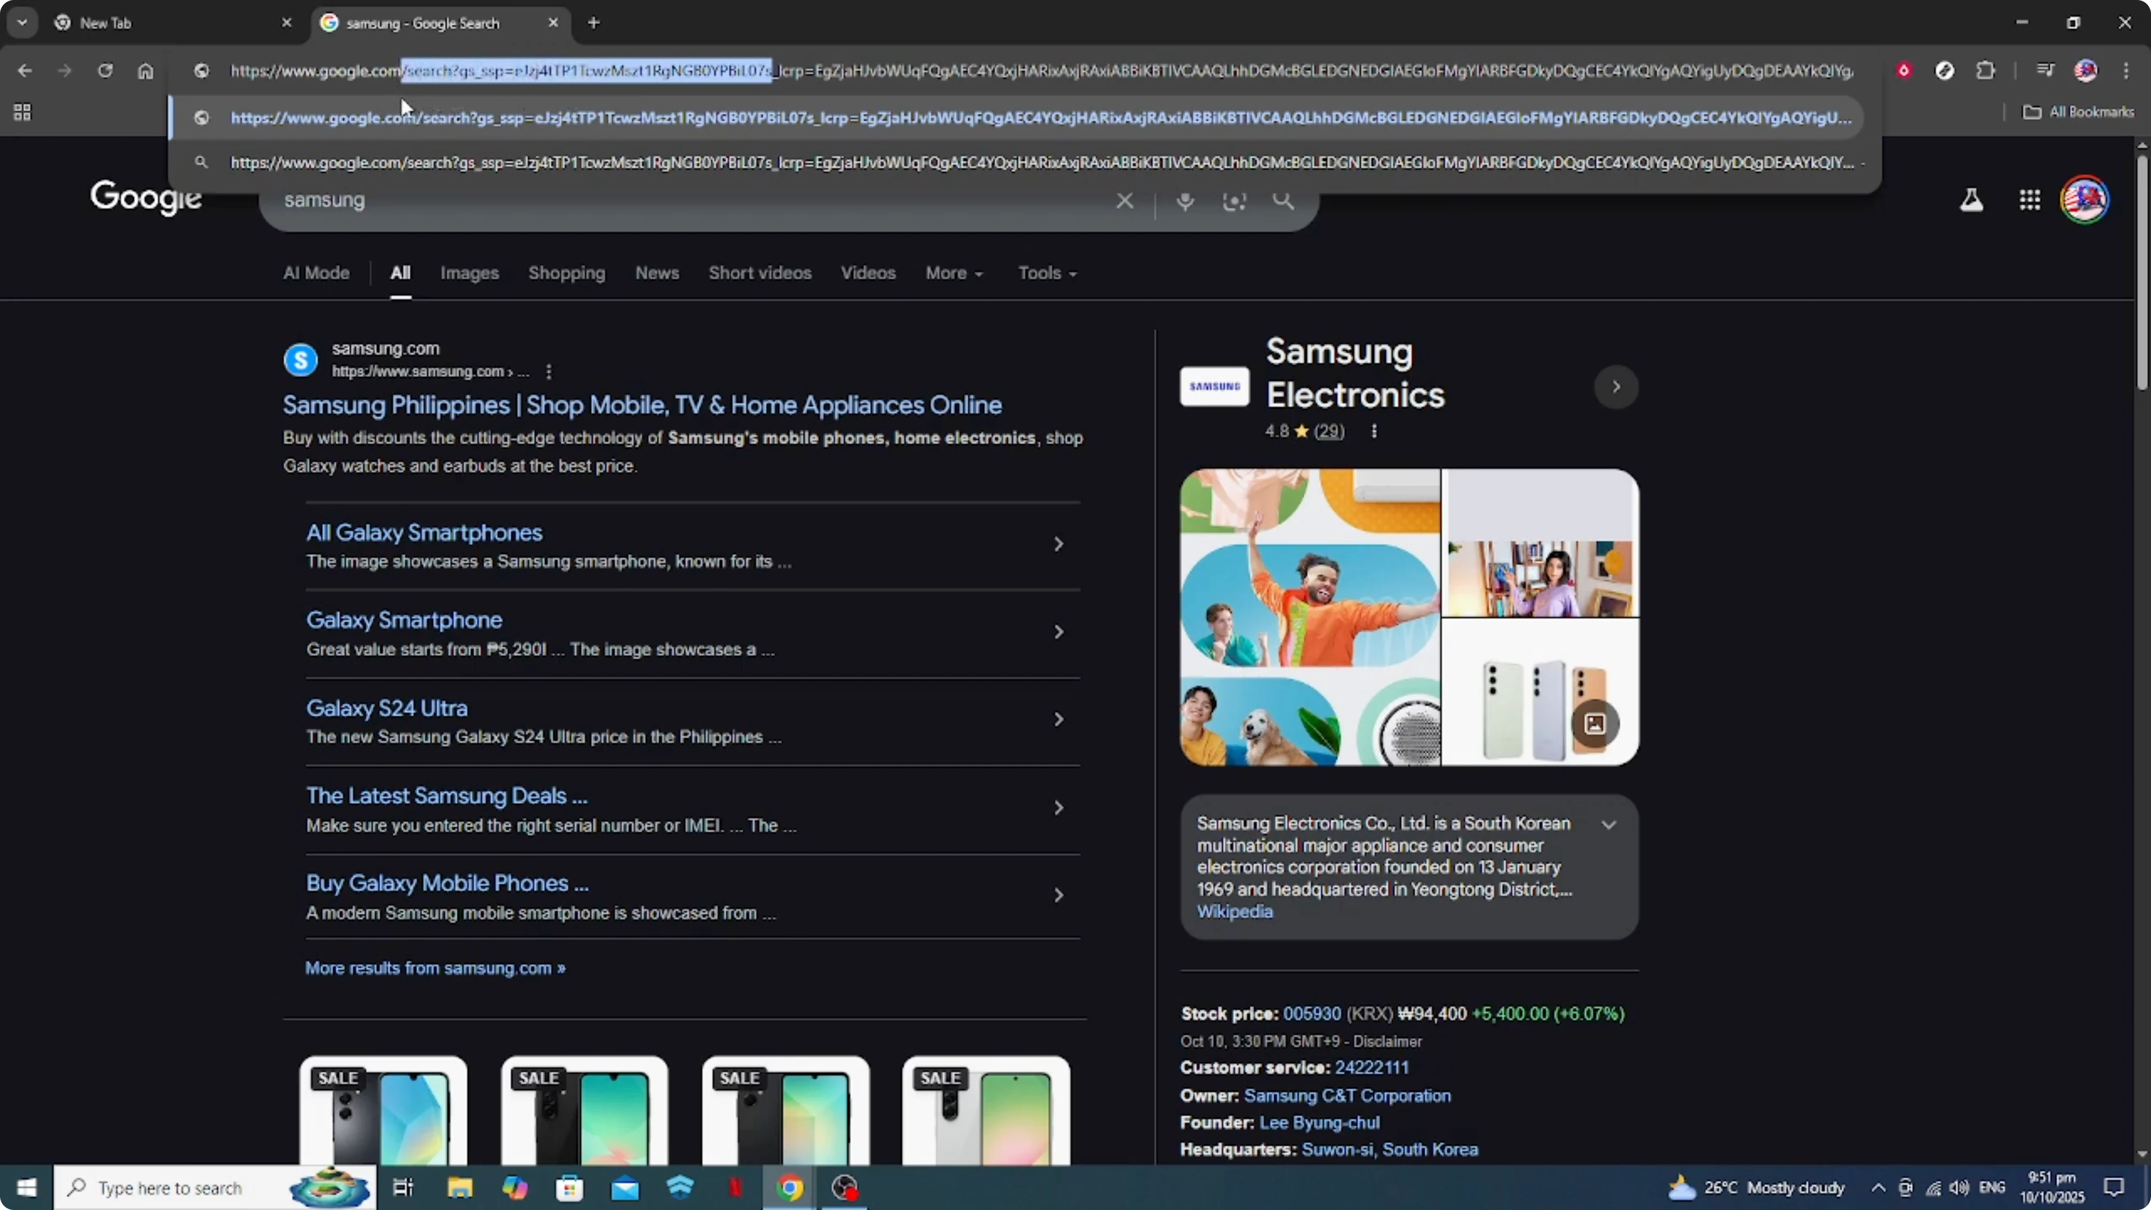
Task: Open OBS Studio from the taskbar
Action: click(844, 1187)
